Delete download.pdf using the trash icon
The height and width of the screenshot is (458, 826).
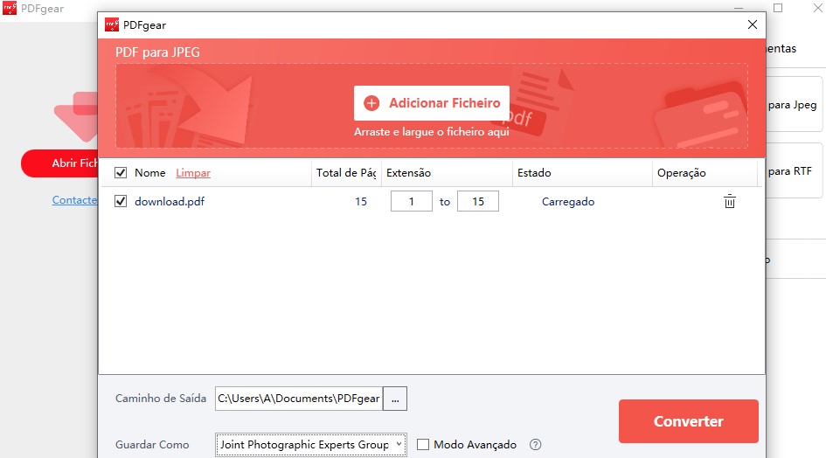pyautogui.click(x=729, y=202)
